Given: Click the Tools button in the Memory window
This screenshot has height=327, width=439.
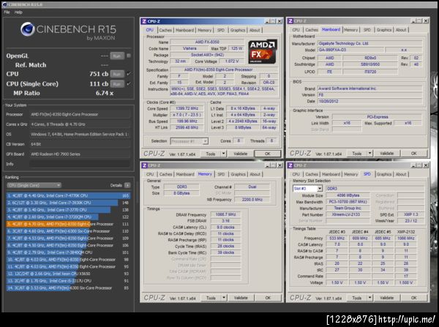Looking at the screenshot, I should pyautogui.click(x=211, y=298).
